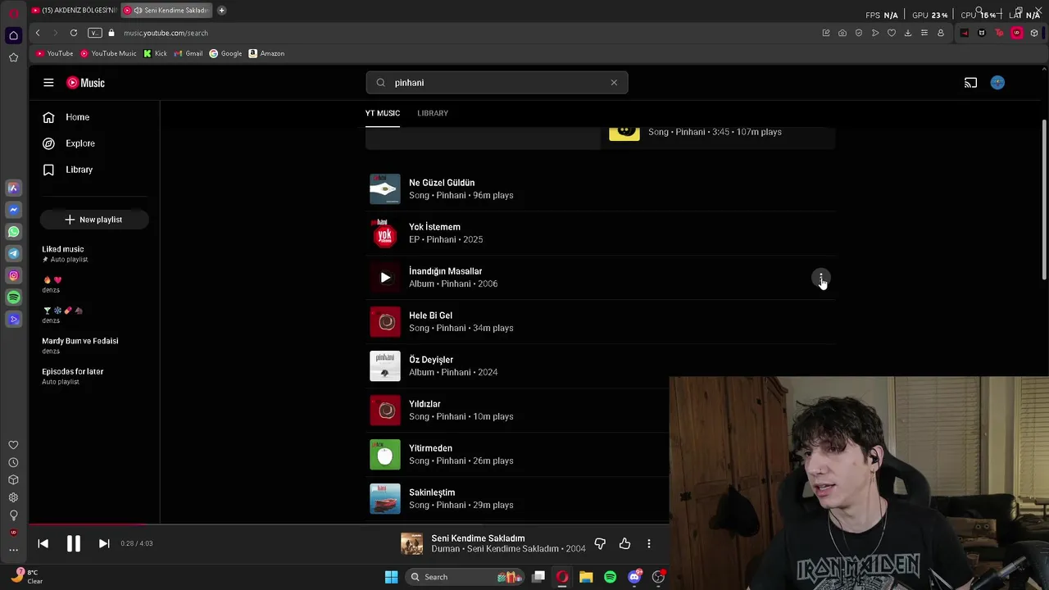Create a New playlist

click(x=93, y=220)
